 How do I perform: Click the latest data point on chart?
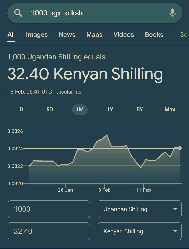pyautogui.click(x=180, y=148)
